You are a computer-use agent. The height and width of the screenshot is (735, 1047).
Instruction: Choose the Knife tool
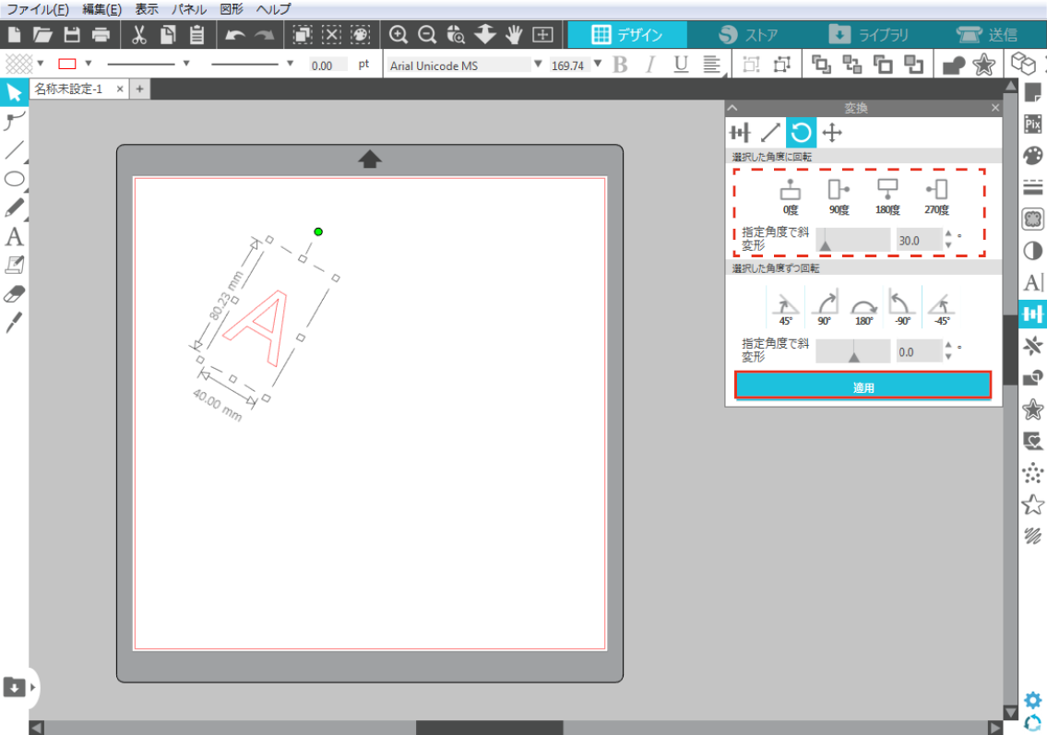pos(14,323)
